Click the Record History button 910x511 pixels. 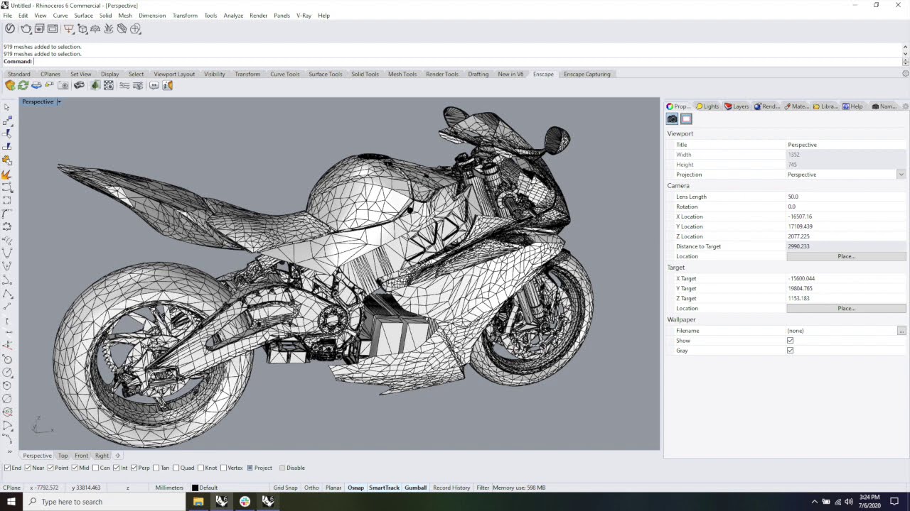[x=451, y=488]
